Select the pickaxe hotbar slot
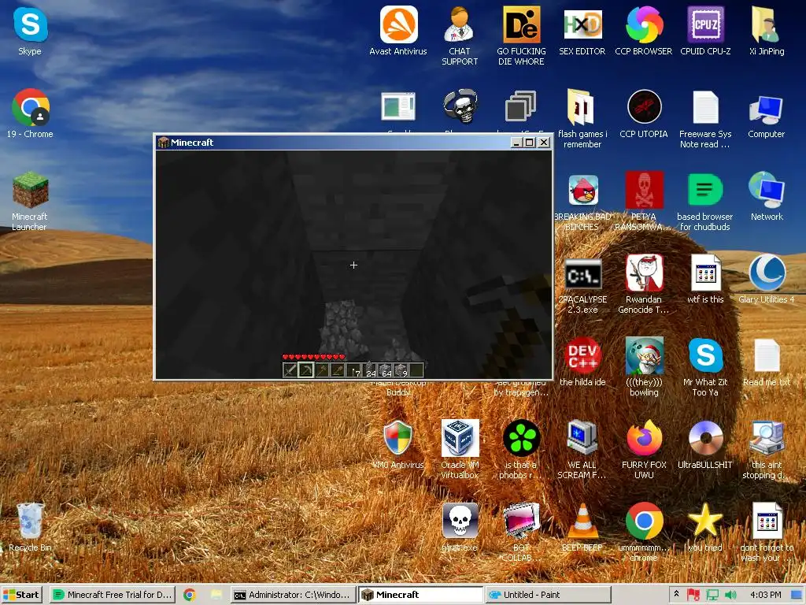The height and width of the screenshot is (605, 806). 306,370
